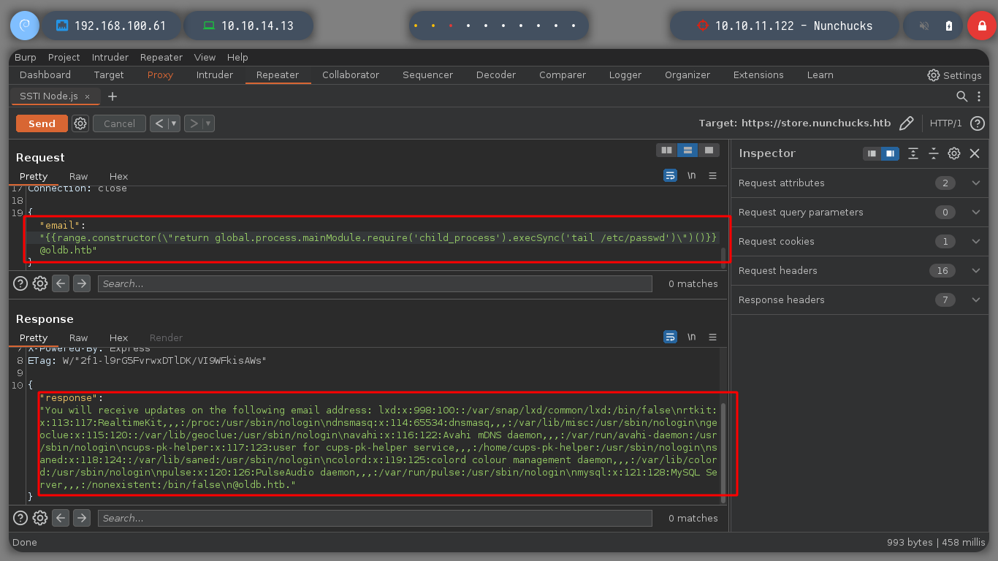This screenshot has height=561, width=998.
Task: Add a new Repeater tab
Action: coord(113,96)
